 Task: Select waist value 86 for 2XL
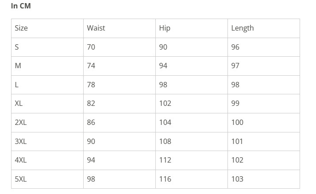pyautogui.click(x=91, y=122)
